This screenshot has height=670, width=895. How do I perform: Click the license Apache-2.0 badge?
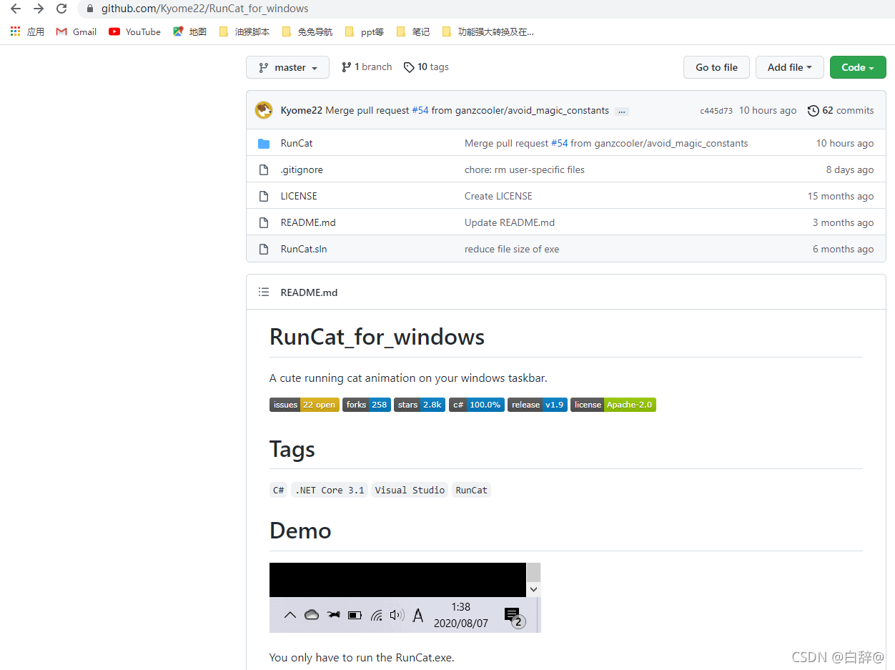(613, 405)
